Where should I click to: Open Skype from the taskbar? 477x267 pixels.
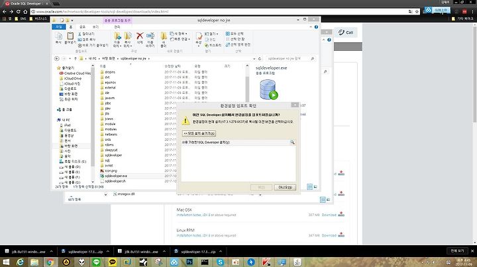tap(220, 262)
